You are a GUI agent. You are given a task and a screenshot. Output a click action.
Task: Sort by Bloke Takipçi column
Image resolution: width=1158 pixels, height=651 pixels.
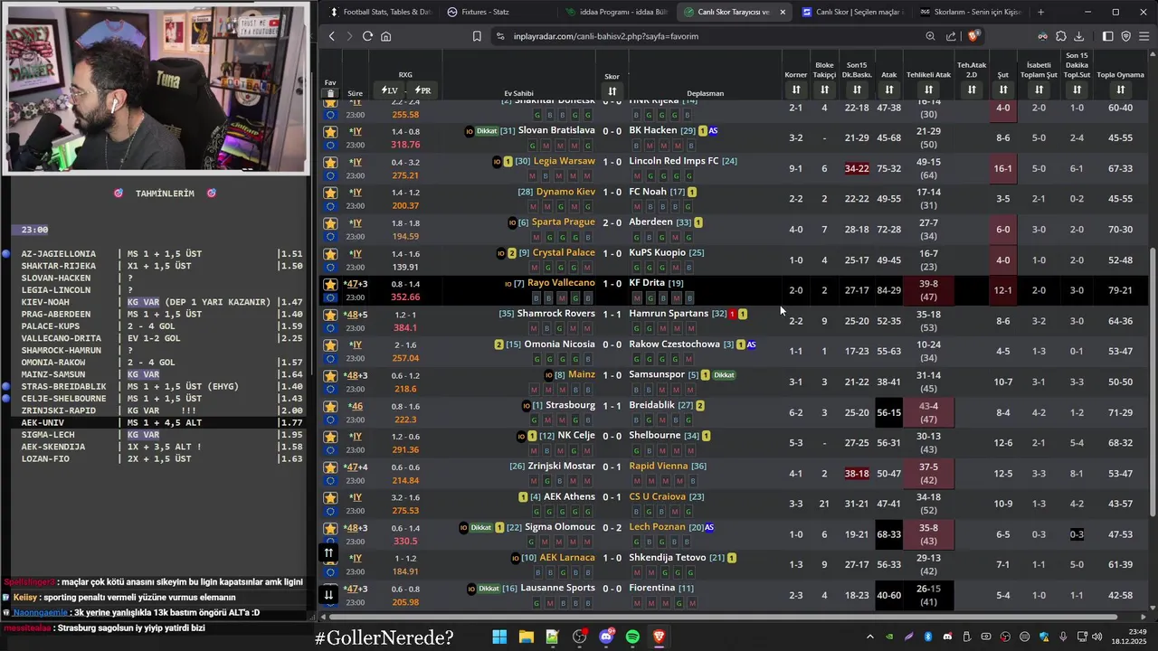pyautogui.click(x=824, y=90)
